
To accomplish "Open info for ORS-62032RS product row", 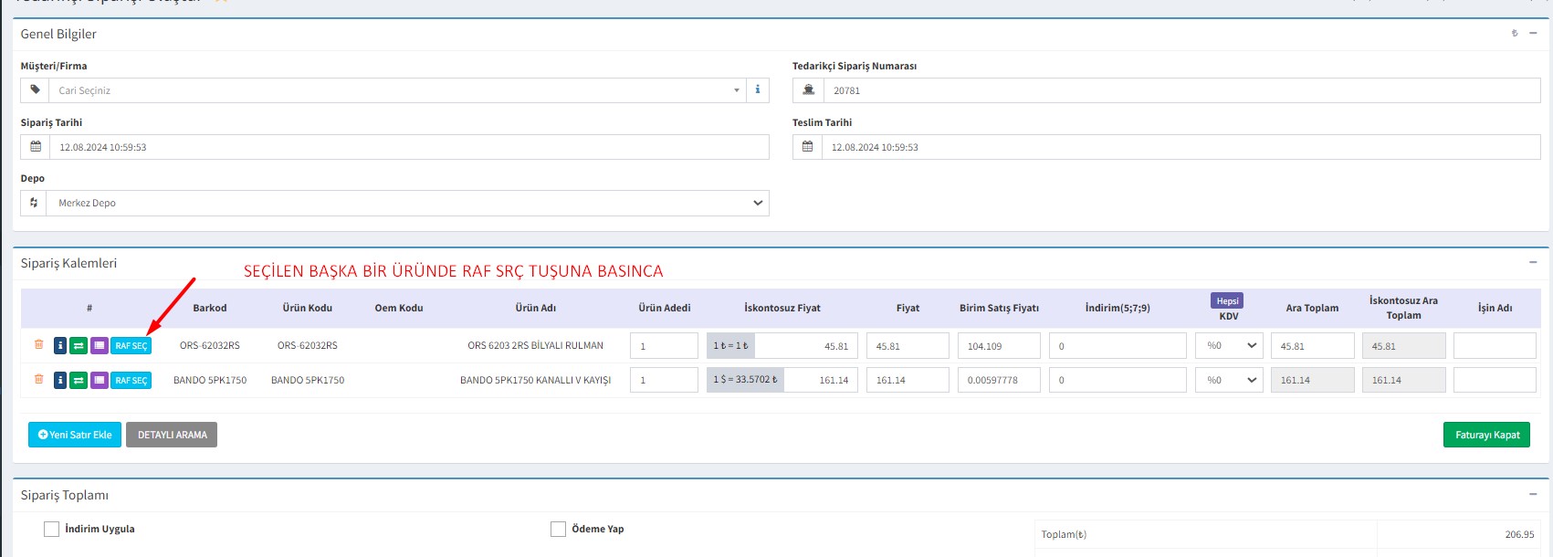I will (60, 346).
